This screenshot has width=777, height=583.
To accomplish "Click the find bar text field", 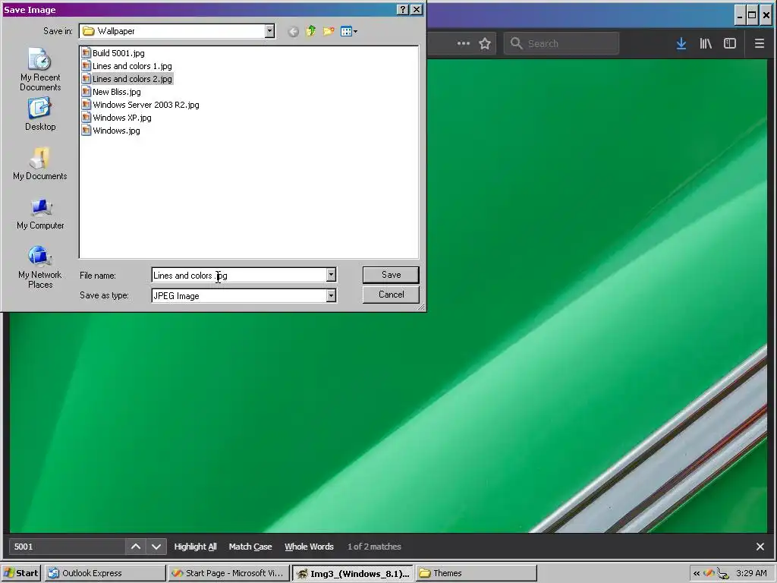I will [67, 547].
